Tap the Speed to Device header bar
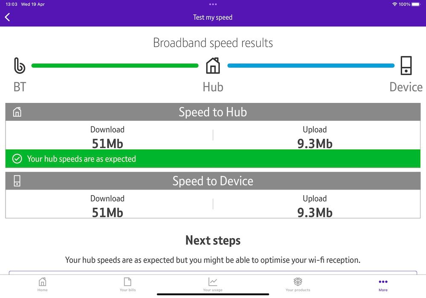Screen dimensions: 426x298 pyautogui.click(x=213, y=181)
